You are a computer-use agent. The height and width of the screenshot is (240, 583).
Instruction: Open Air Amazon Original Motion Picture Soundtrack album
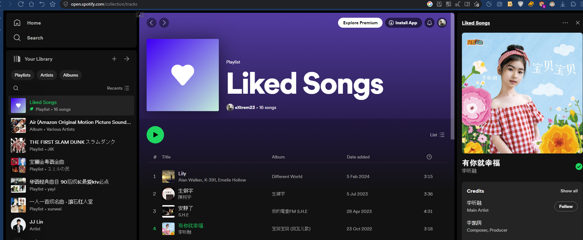pos(71,125)
